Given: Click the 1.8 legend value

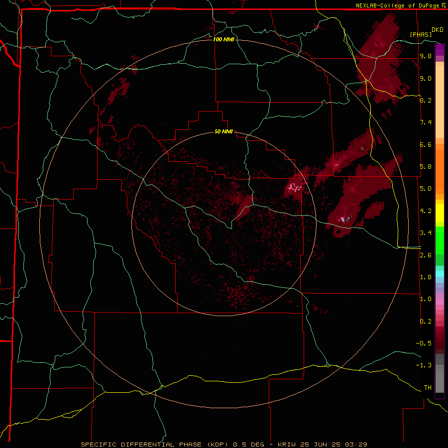Looking at the screenshot, I should click(426, 277).
